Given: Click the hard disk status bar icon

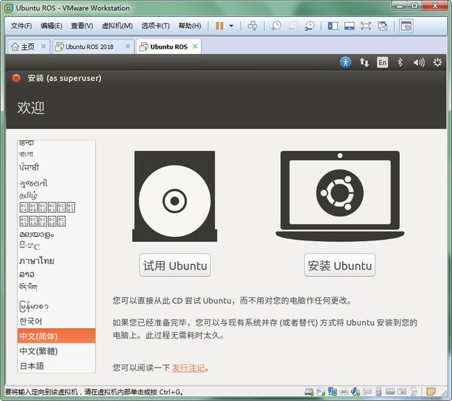Looking at the screenshot, I should click(x=309, y=392).
